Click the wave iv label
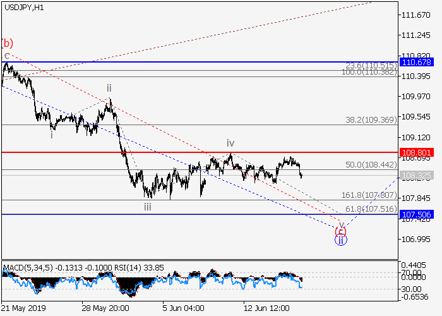This screenshot has height=316, width=442. tap(231, 144)
